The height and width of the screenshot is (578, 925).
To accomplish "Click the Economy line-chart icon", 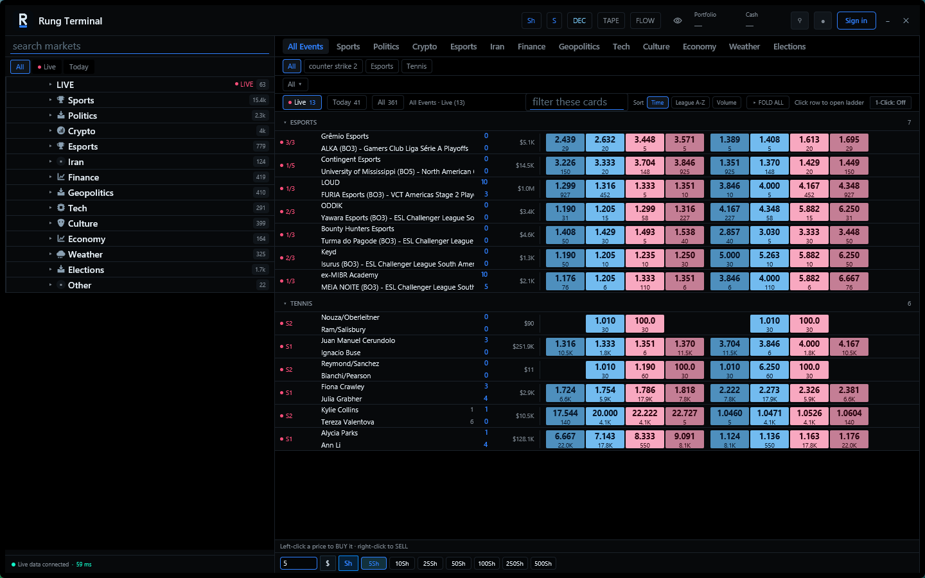I will (61, 239).
